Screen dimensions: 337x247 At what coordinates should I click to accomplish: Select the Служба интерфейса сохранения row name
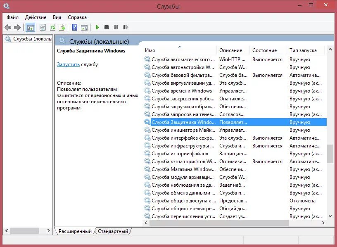pyautogui.click(x=183, y=138)
